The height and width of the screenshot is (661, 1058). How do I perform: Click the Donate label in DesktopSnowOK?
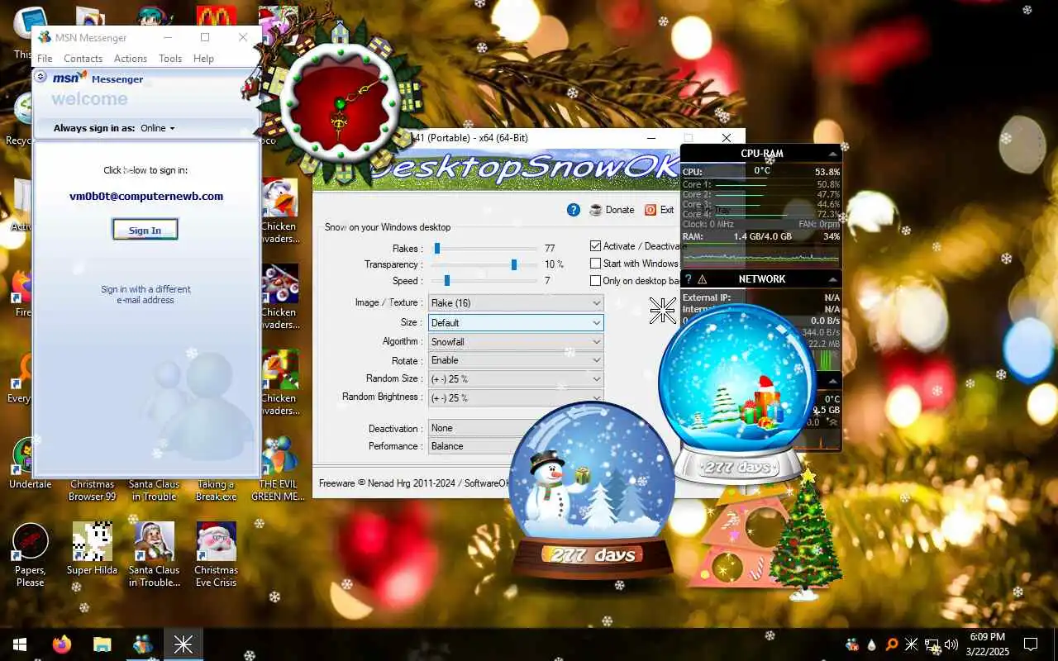620,210
